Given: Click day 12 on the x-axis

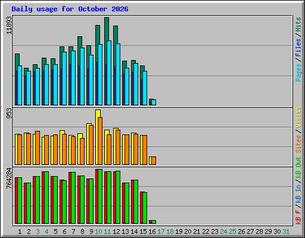Looking at the screenshot, I should pos(116,231).
